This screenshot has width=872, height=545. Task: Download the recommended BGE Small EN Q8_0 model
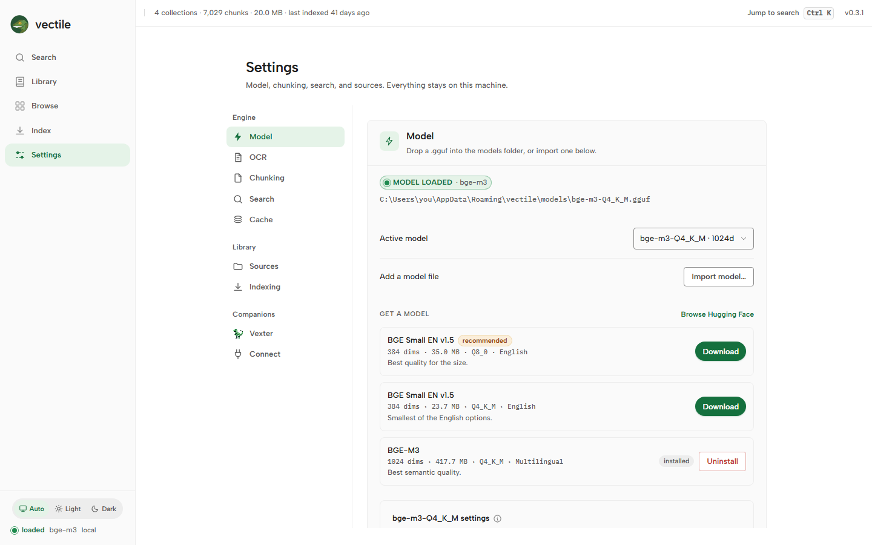coord(720,352)
